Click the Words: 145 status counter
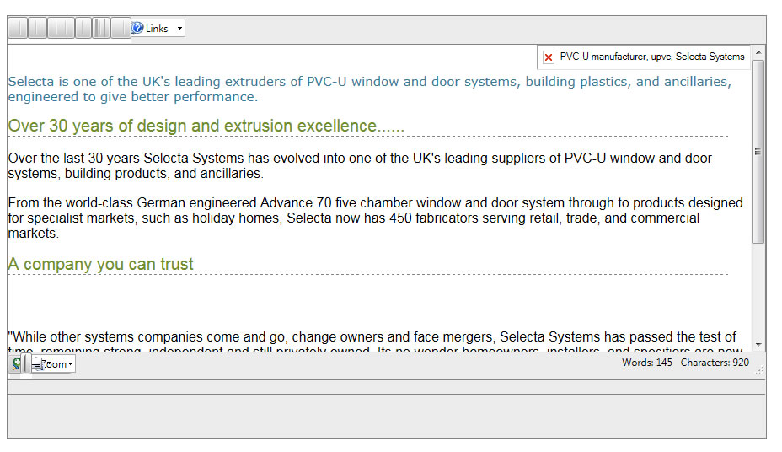The width and height of the screenshot is (782, 452). pos(647,363)
